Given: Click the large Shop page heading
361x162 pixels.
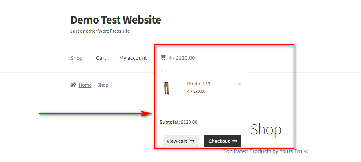Looking at the screenshot, I should pos(266,129).
